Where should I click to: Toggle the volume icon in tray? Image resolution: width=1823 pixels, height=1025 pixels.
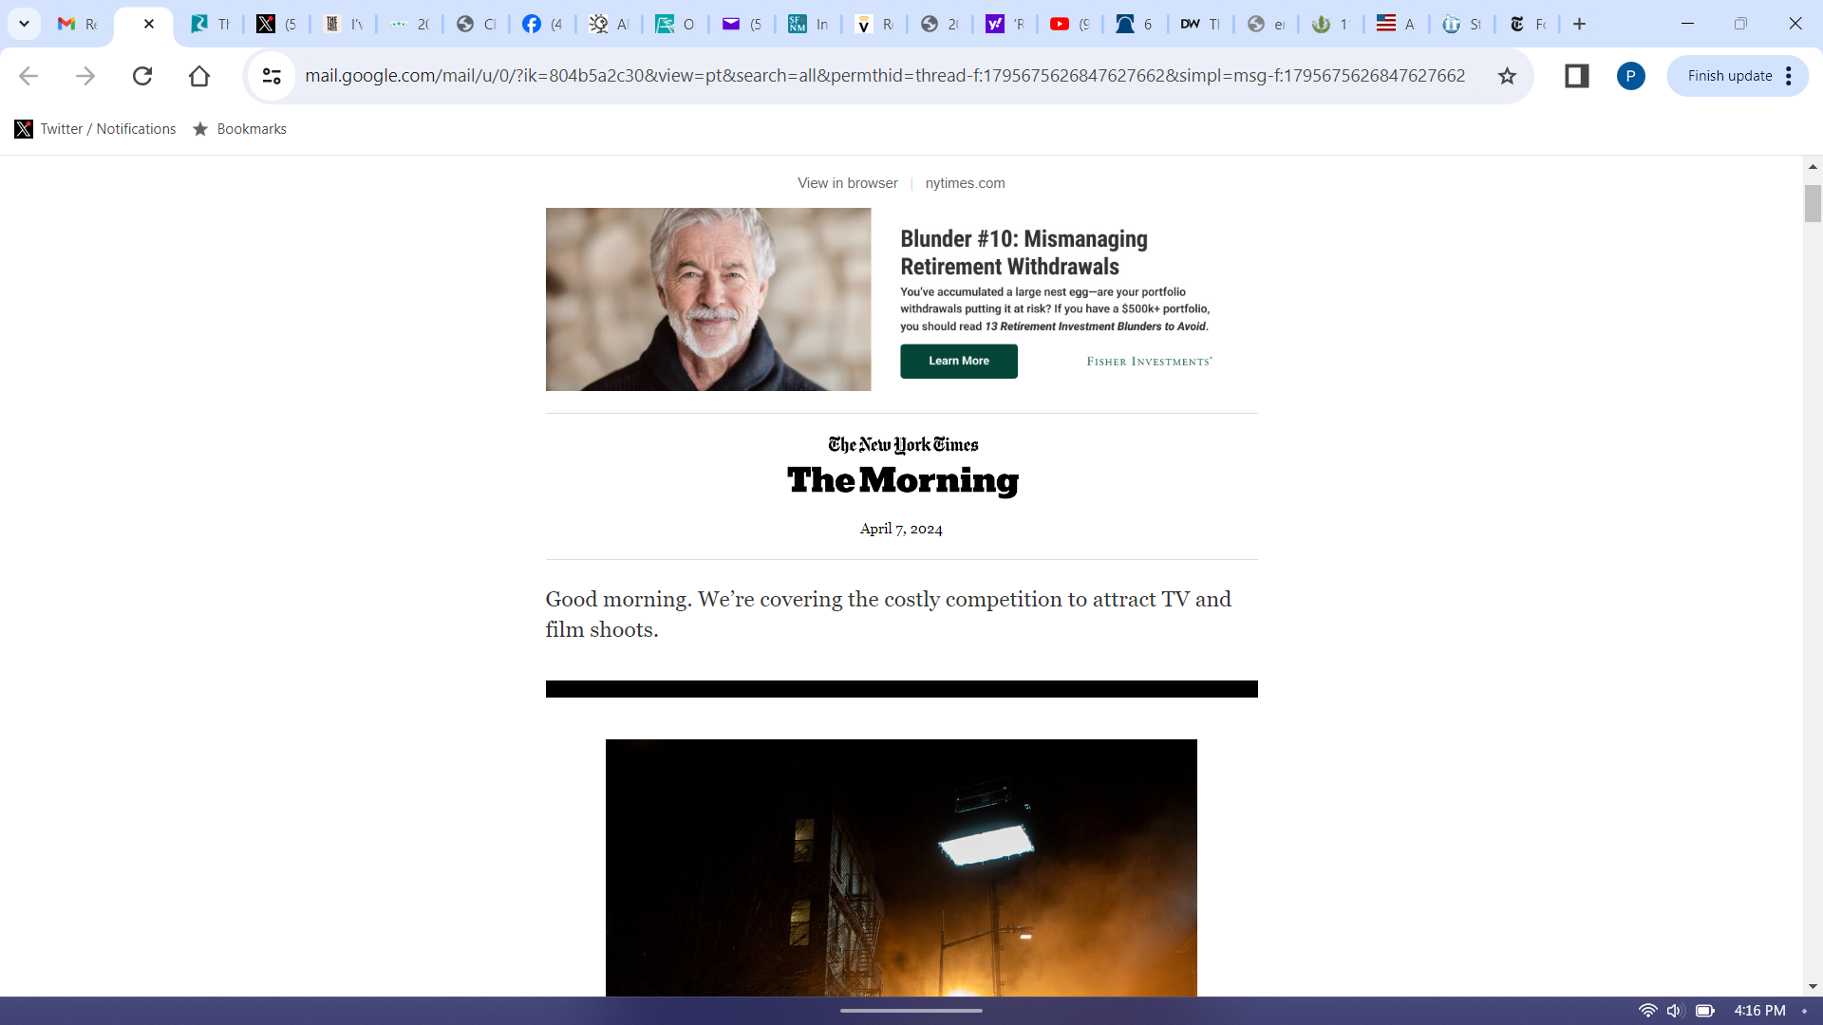(1674, 1011)
